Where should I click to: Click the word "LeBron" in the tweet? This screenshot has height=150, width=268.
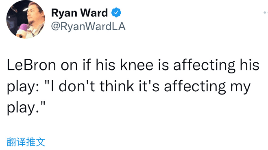click(31, 65)
